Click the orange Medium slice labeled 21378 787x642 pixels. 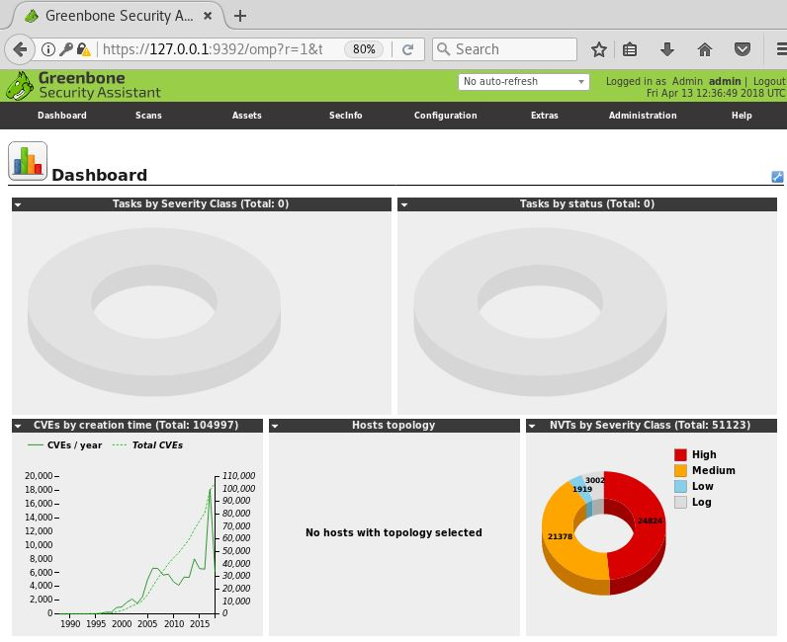562,536
